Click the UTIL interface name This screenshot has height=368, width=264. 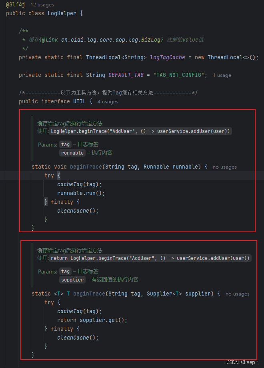click(x=80, y=101)
